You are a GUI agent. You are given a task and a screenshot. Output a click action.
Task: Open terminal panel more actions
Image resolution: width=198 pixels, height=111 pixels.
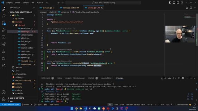[x=187, y=78]
